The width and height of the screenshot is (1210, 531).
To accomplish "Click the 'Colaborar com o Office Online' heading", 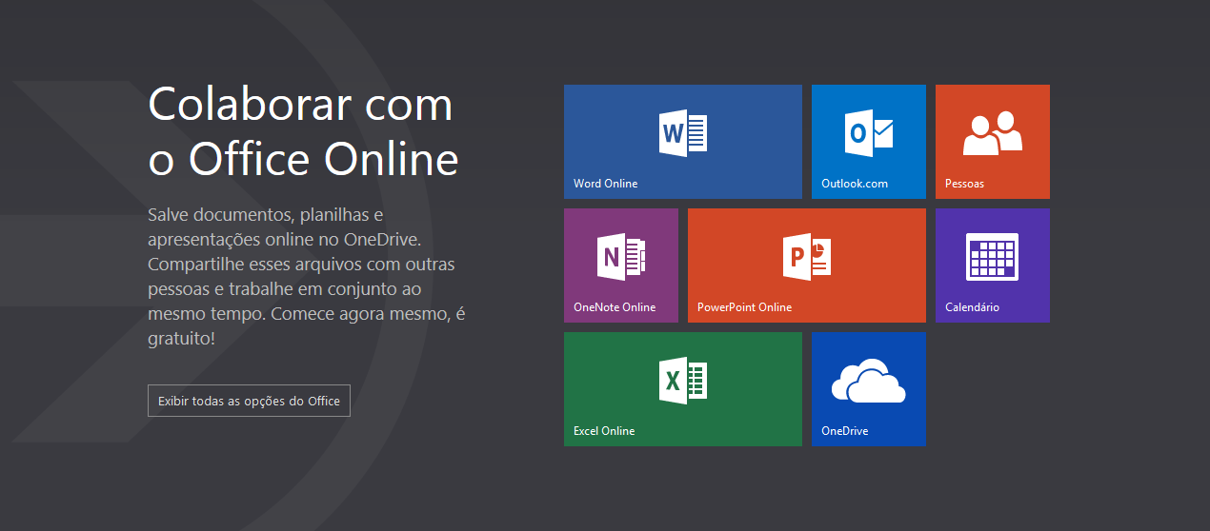I will click(x=303, y=131).
